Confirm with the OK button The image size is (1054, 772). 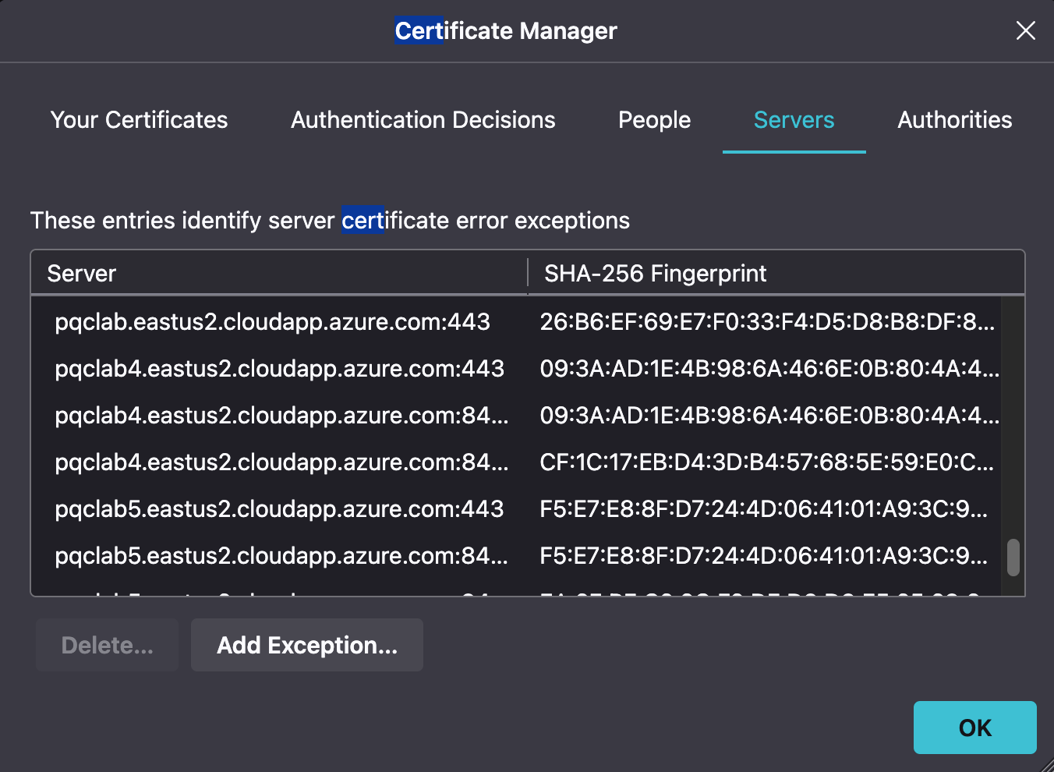[974, 728]
